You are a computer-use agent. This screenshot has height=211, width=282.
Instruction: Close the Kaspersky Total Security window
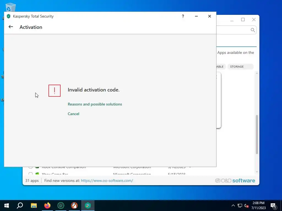[x=210, y=16]
